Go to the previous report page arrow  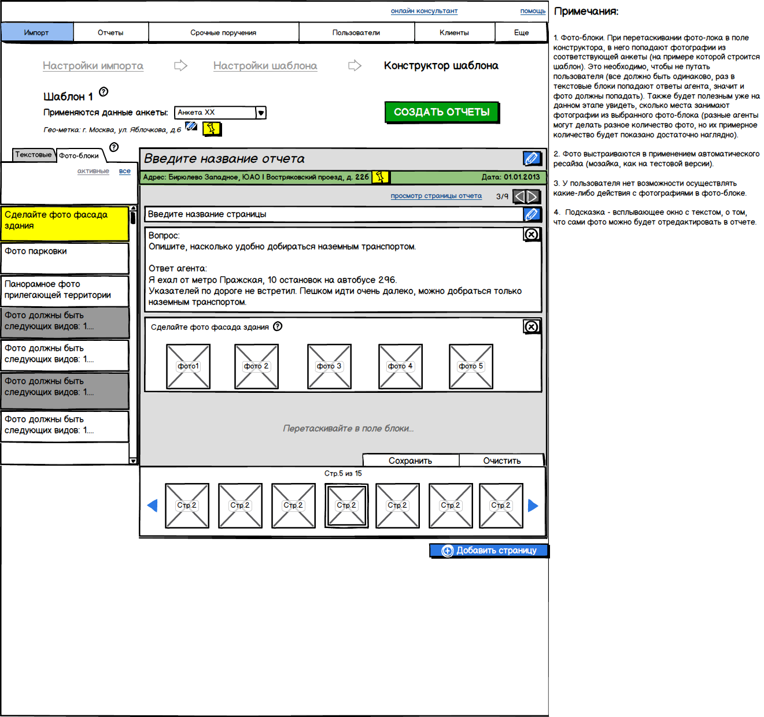[519, 196]
